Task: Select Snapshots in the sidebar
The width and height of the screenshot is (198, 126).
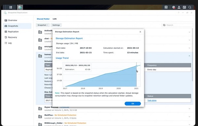Action: [17, 26]
